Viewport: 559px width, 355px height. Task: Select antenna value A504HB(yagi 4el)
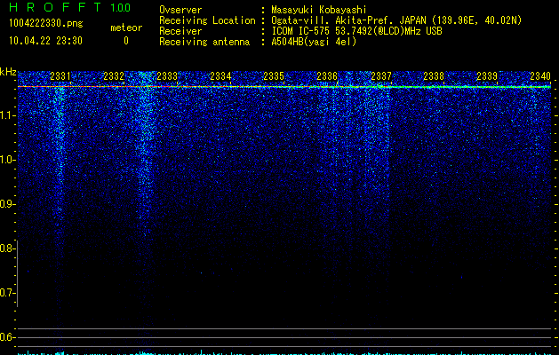click(x=314, y=42)
